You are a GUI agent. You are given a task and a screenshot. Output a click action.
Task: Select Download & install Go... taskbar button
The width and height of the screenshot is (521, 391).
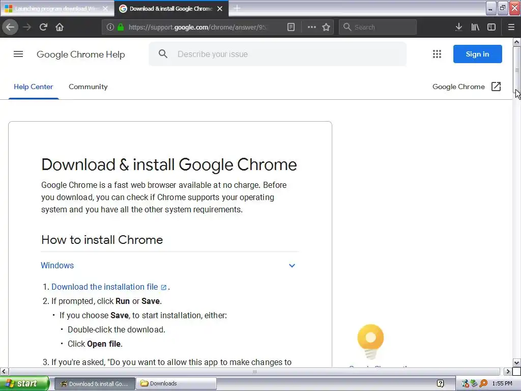(x=95, y=383)
